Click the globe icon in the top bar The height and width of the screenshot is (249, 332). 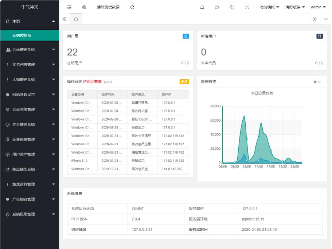[x=84, y=7]
